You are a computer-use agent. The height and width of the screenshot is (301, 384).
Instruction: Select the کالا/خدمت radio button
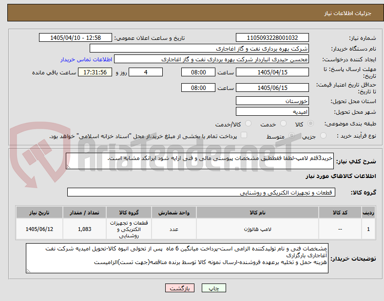(249, 124)
